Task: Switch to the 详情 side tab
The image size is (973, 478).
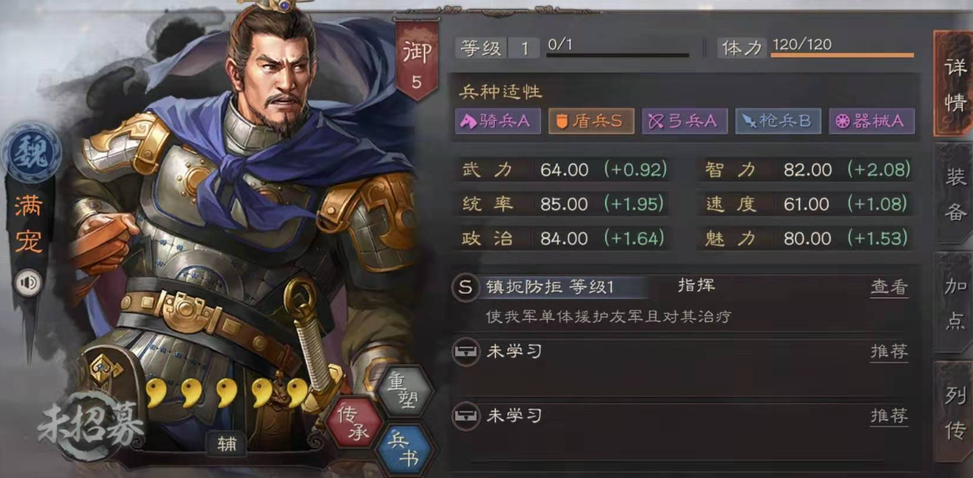Action: 954,84
